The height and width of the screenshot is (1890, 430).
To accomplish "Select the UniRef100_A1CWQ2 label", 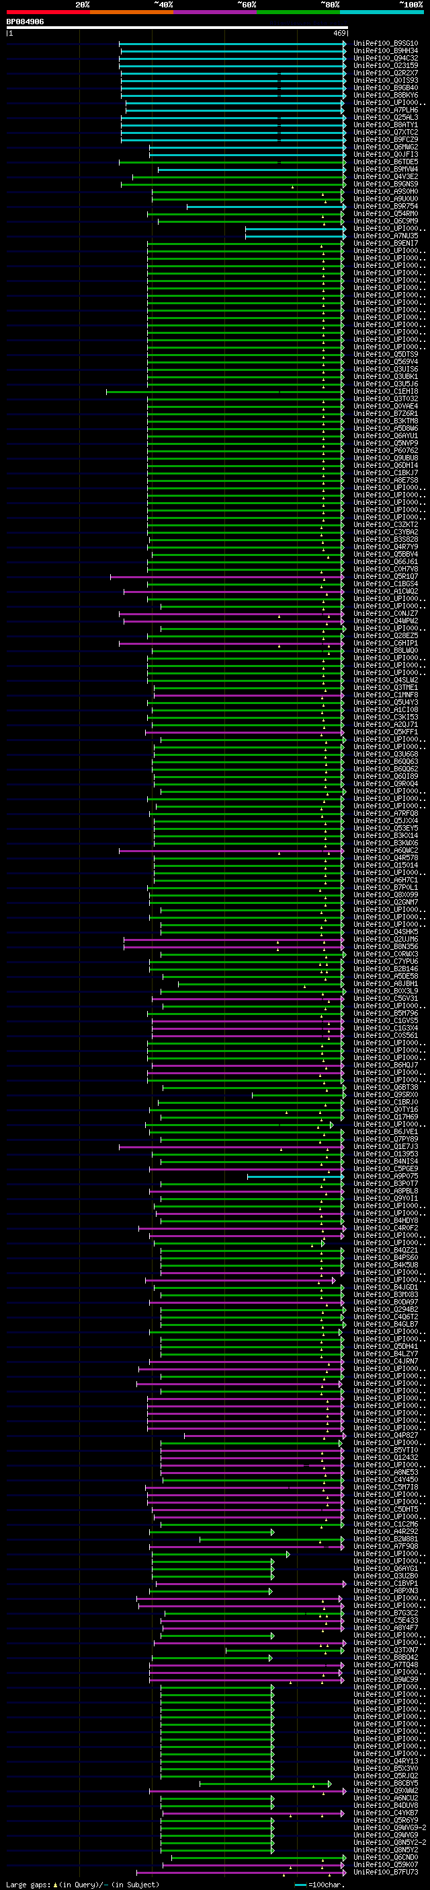I will point(385,592).
